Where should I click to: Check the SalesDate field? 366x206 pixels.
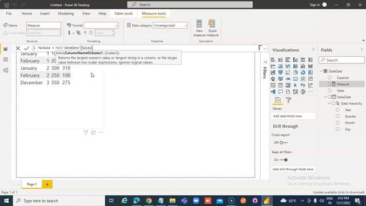pyautogui.click(x=329, y=97)
